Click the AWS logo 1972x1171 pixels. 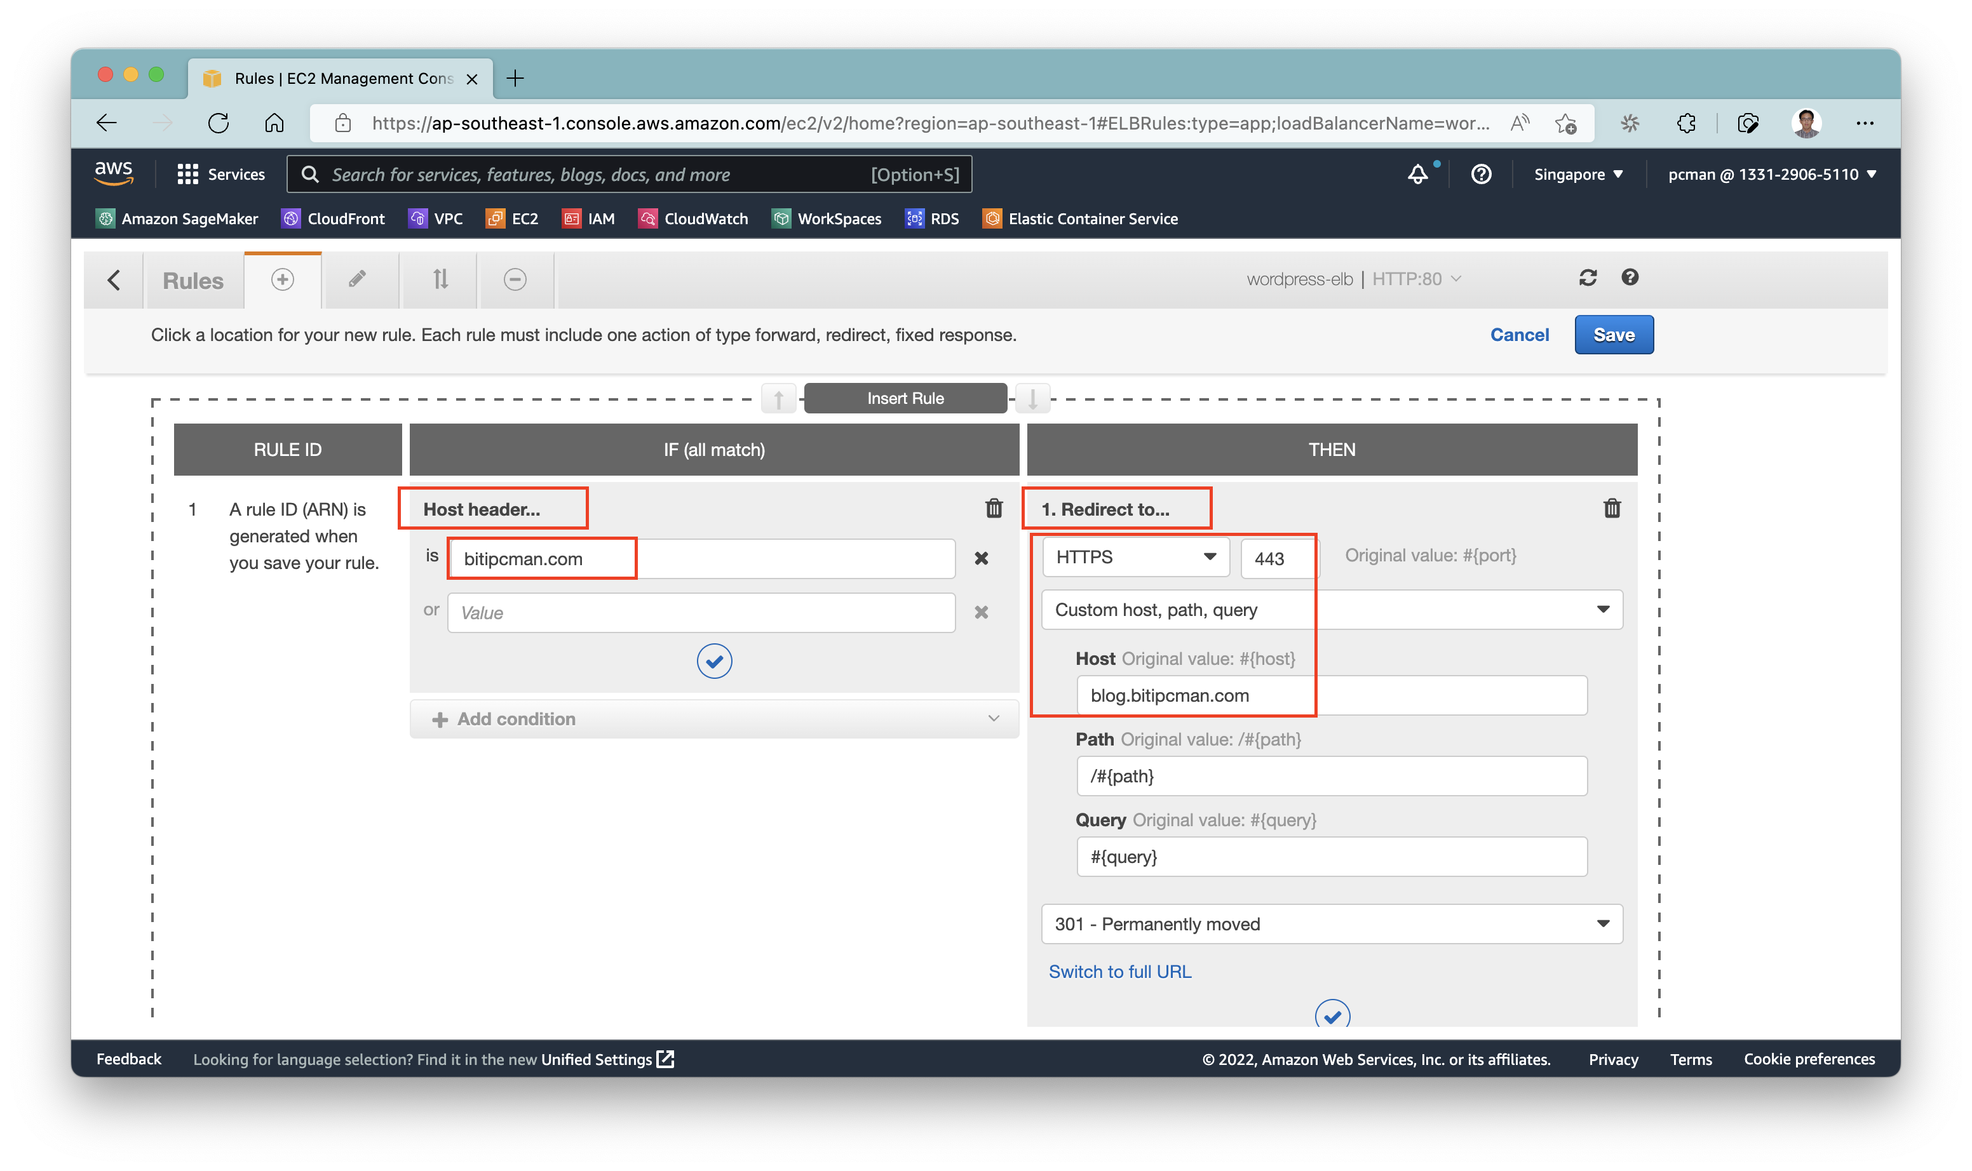point(114,173)
